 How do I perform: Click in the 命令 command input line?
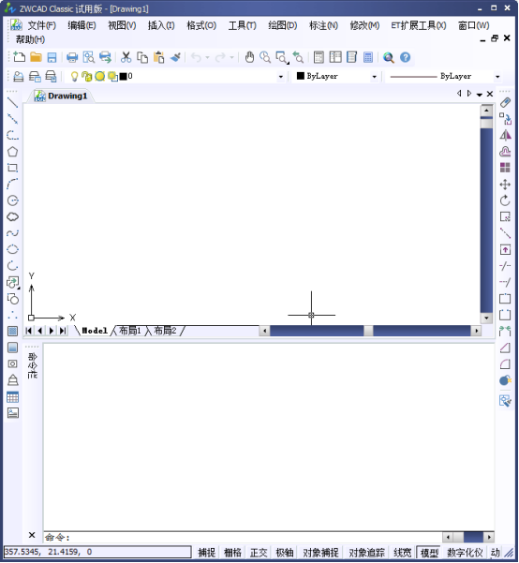coord(243,537)
